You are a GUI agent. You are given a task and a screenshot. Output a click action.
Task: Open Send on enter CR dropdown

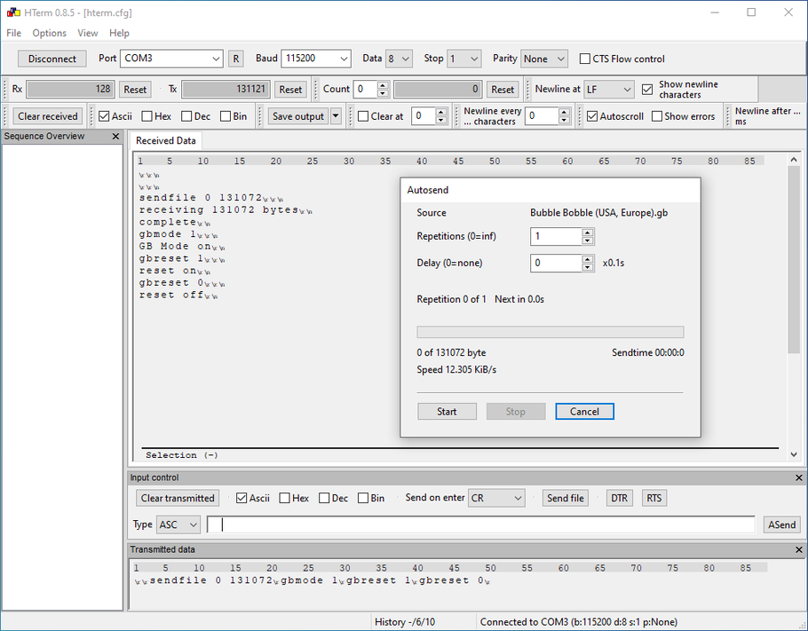tap(496, 498)
